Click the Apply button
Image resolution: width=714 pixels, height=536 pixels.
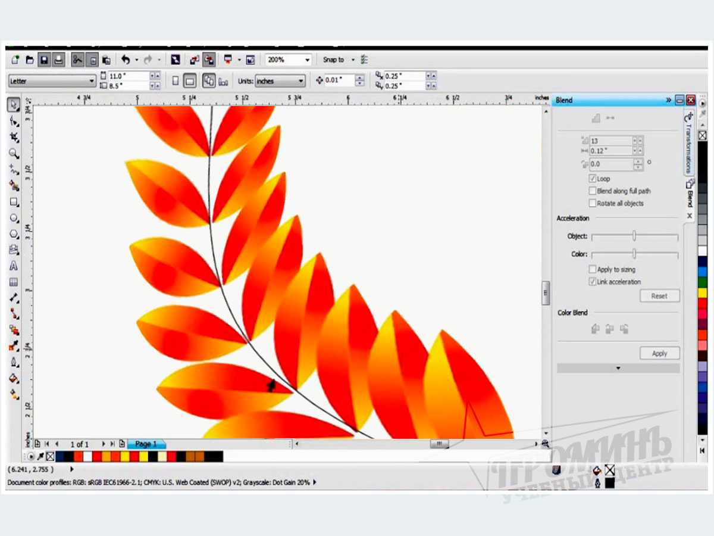(660, 353)
